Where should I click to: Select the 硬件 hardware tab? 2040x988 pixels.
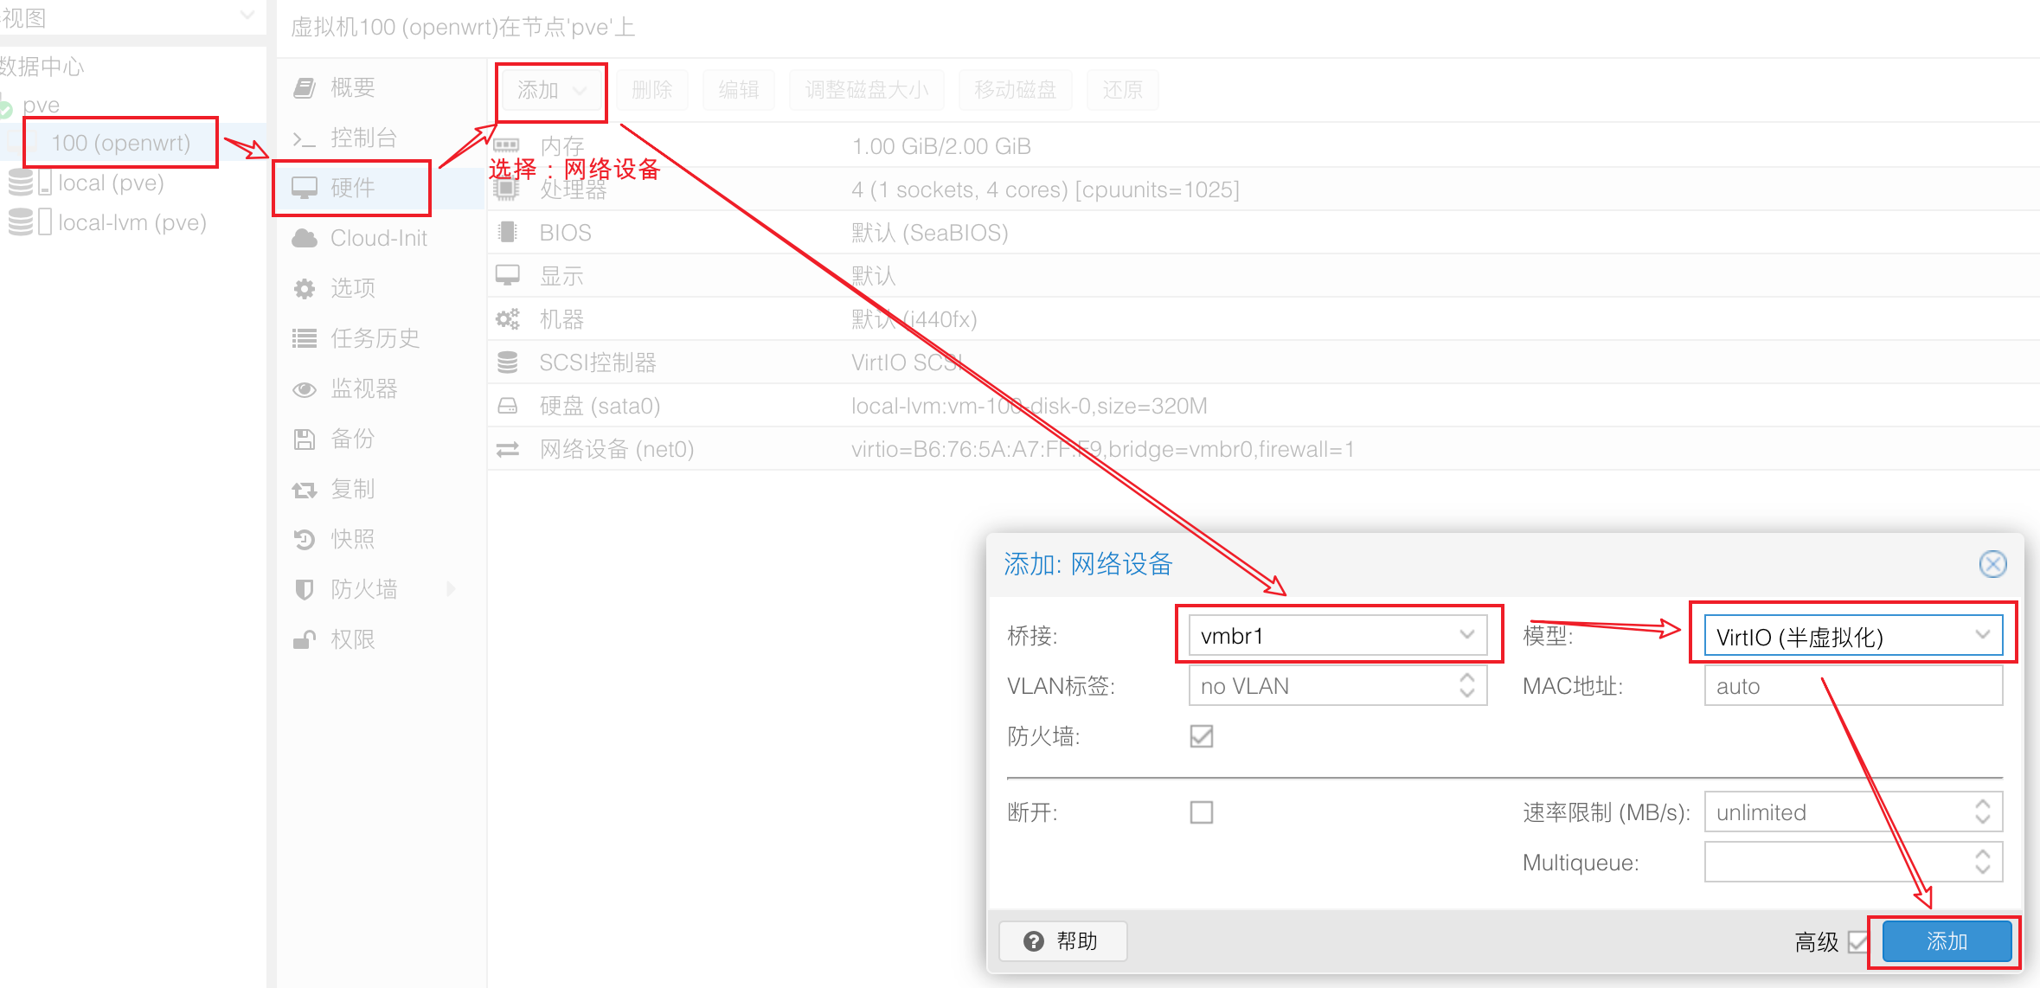(x=352, y=188)
